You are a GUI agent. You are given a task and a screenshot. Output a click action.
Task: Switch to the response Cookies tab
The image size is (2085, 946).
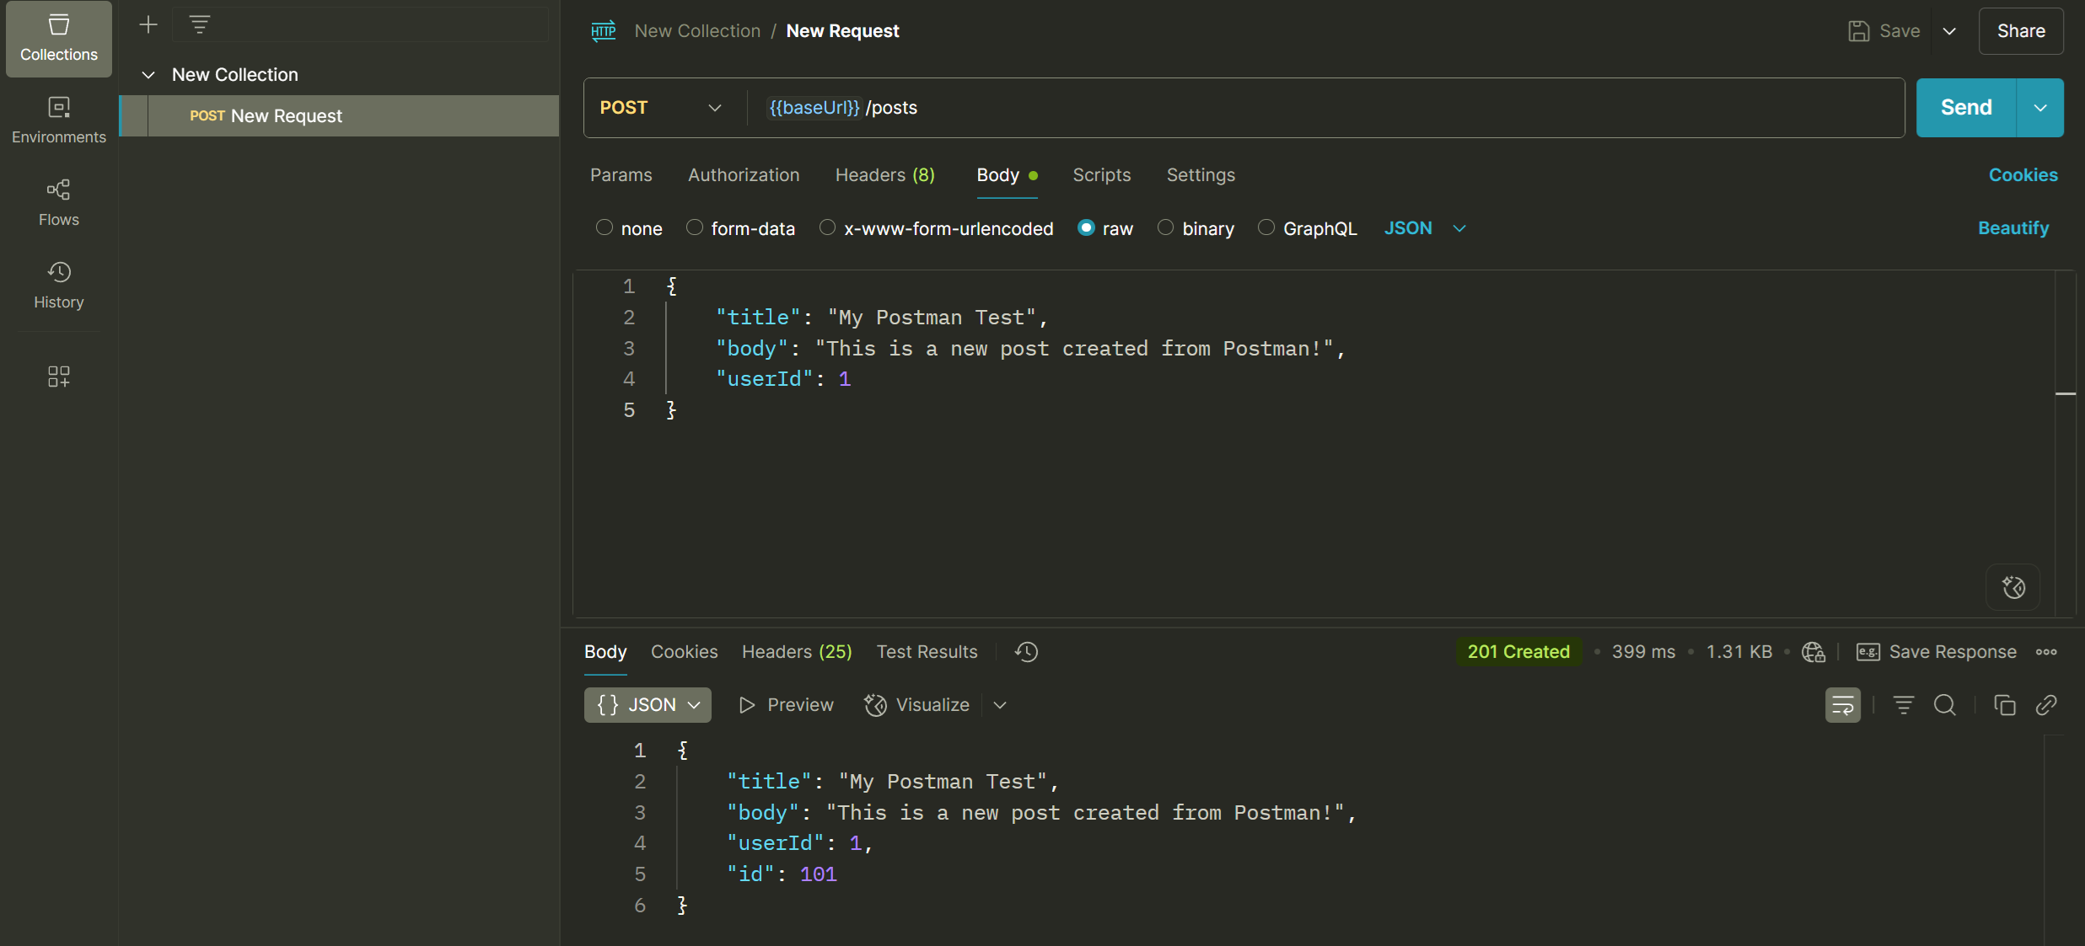click(x=685, y=652)
